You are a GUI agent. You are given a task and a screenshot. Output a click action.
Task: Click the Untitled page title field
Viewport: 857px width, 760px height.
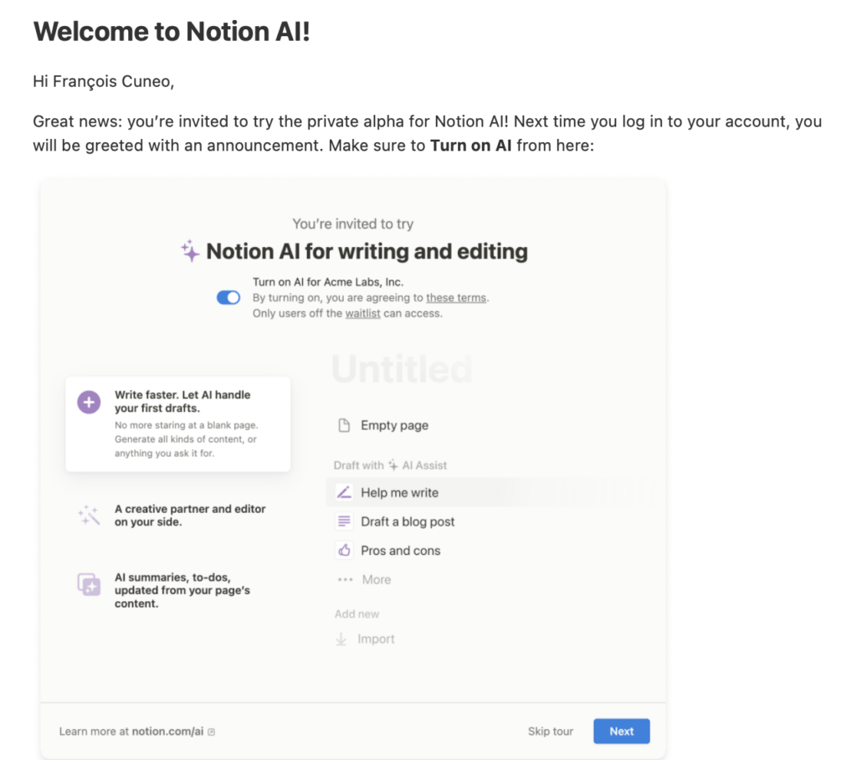click(403, 370)
